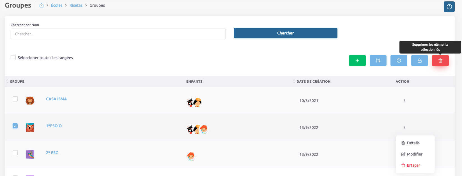Go to home via breadcrumb house icon

pos(42,5)
